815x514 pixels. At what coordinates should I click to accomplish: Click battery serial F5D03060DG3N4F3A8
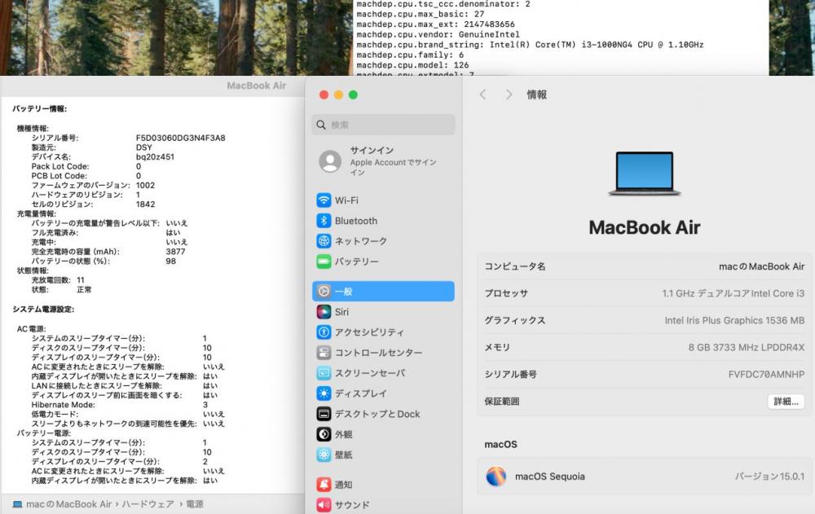pos(180,138)
